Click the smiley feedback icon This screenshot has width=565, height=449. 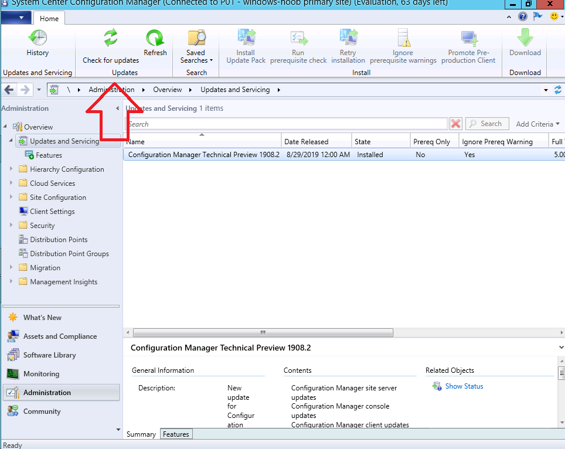coord(554,16)
